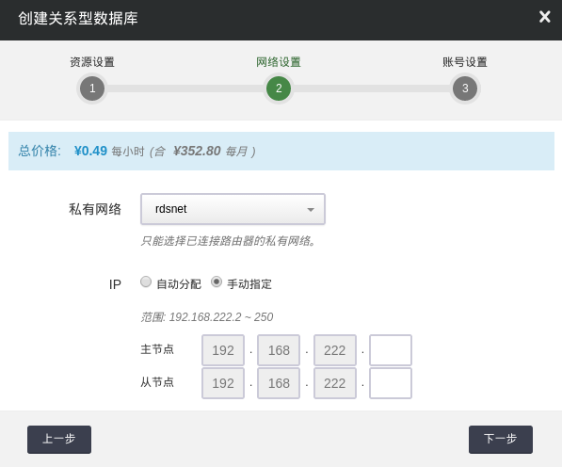Jump to step 3 circle icon
562x467 pixels.
coord(465,89)
